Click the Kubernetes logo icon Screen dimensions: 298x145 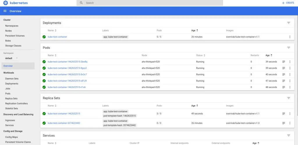click(x=5, y=3)
